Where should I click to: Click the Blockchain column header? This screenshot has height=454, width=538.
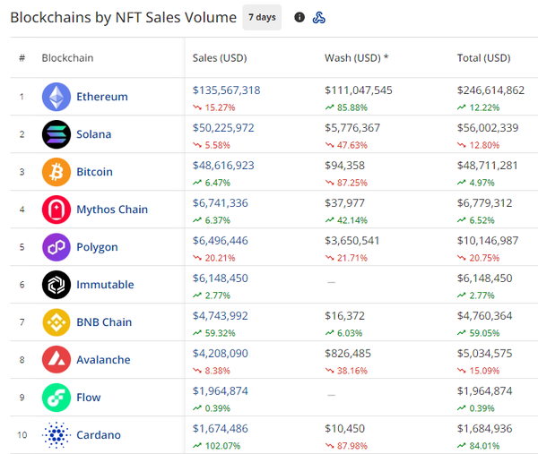(x=67, y=58)
